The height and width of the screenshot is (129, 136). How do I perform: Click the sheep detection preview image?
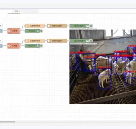103,67
